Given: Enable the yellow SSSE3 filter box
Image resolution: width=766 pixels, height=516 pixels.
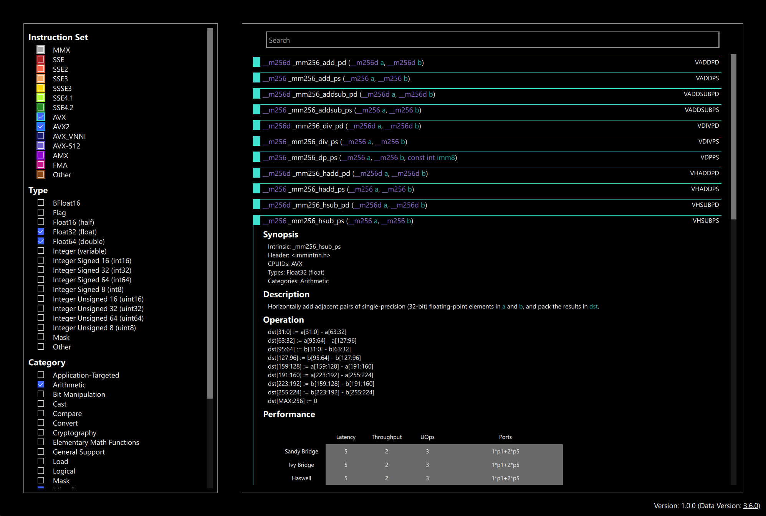Looking at the screenshot, I should (41, 88).
